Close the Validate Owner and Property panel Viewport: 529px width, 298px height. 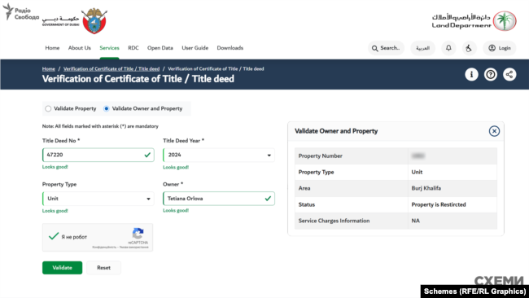[494, 131]
